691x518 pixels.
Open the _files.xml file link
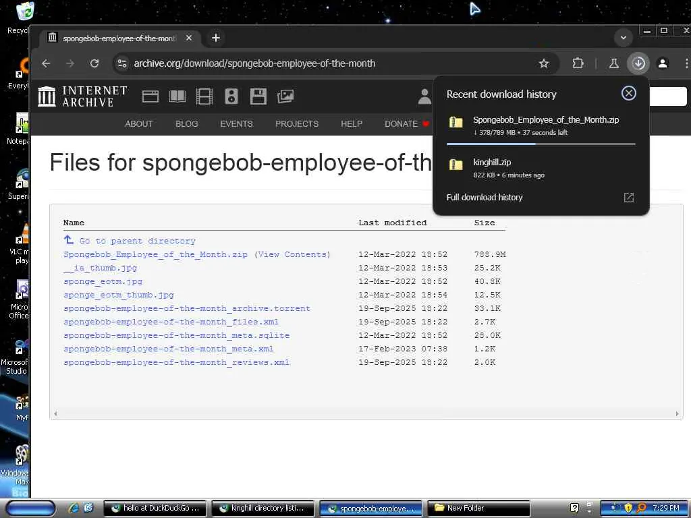pos(171,322)
